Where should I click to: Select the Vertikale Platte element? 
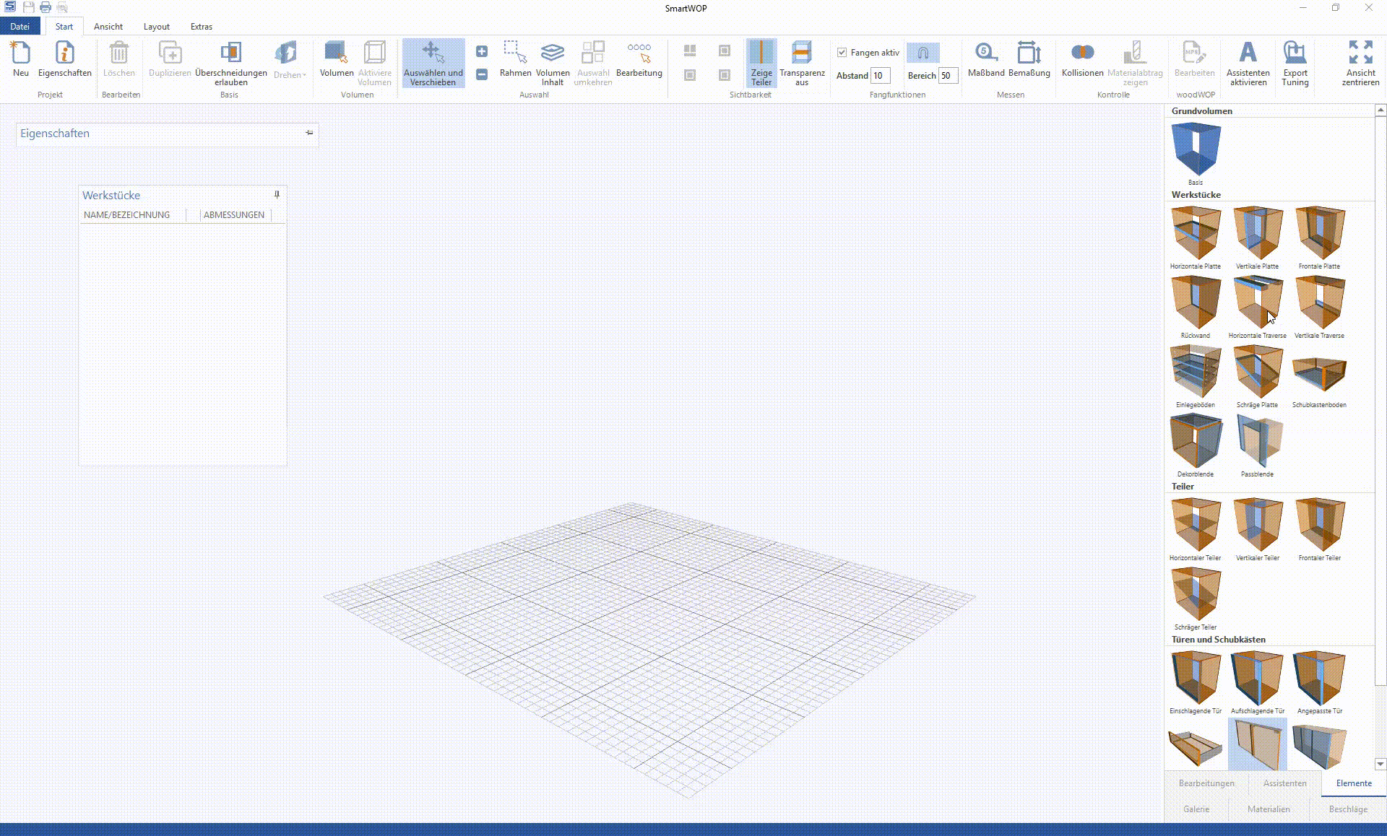pyautogui.click(x=1257, y=232)
